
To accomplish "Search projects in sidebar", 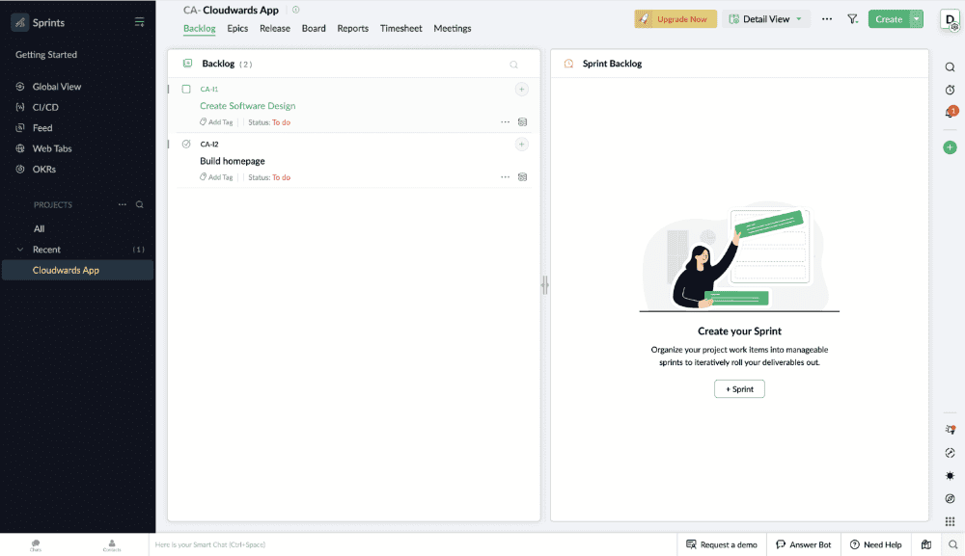I will (140, 204).
